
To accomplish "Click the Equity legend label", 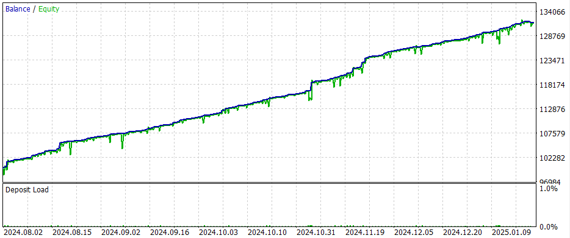I will click(x=48, y=9).
